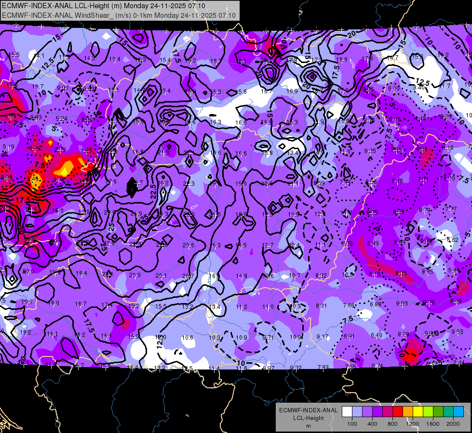472x433 pixels.
Task: Click the "9.71" grid point value
Action: pyautogui.click(x=268, y=337)
